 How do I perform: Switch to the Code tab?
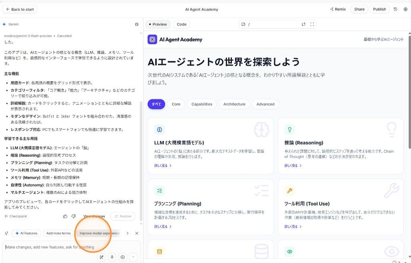click(182, 24)
